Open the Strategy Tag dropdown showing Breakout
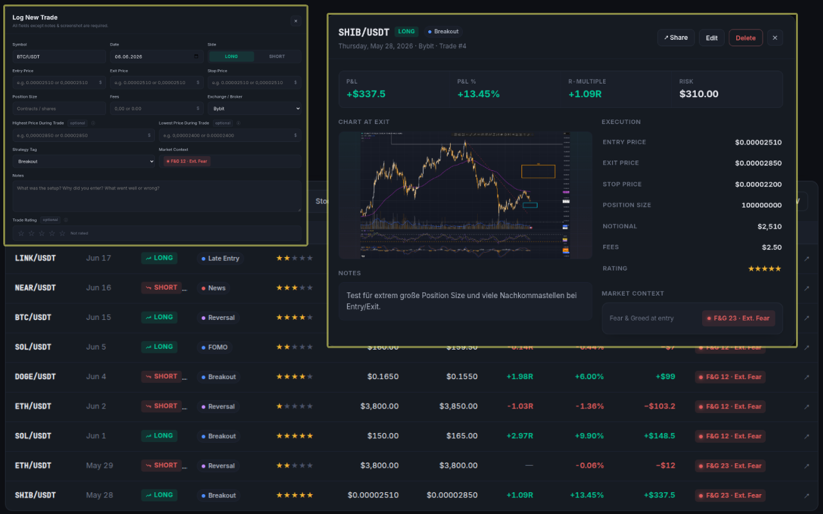 (83, 161)
